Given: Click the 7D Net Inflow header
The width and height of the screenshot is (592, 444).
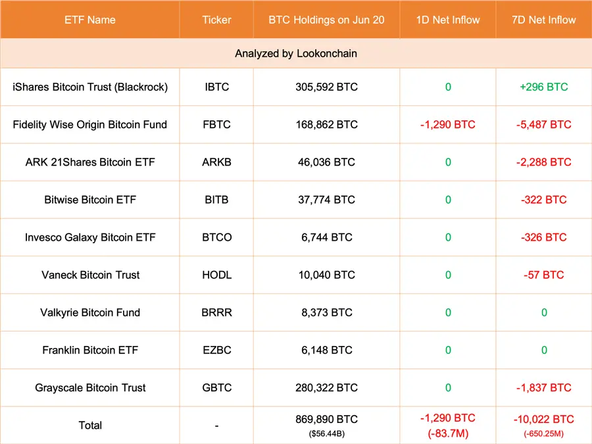Looking at the screenshot, I should [543, 20].
